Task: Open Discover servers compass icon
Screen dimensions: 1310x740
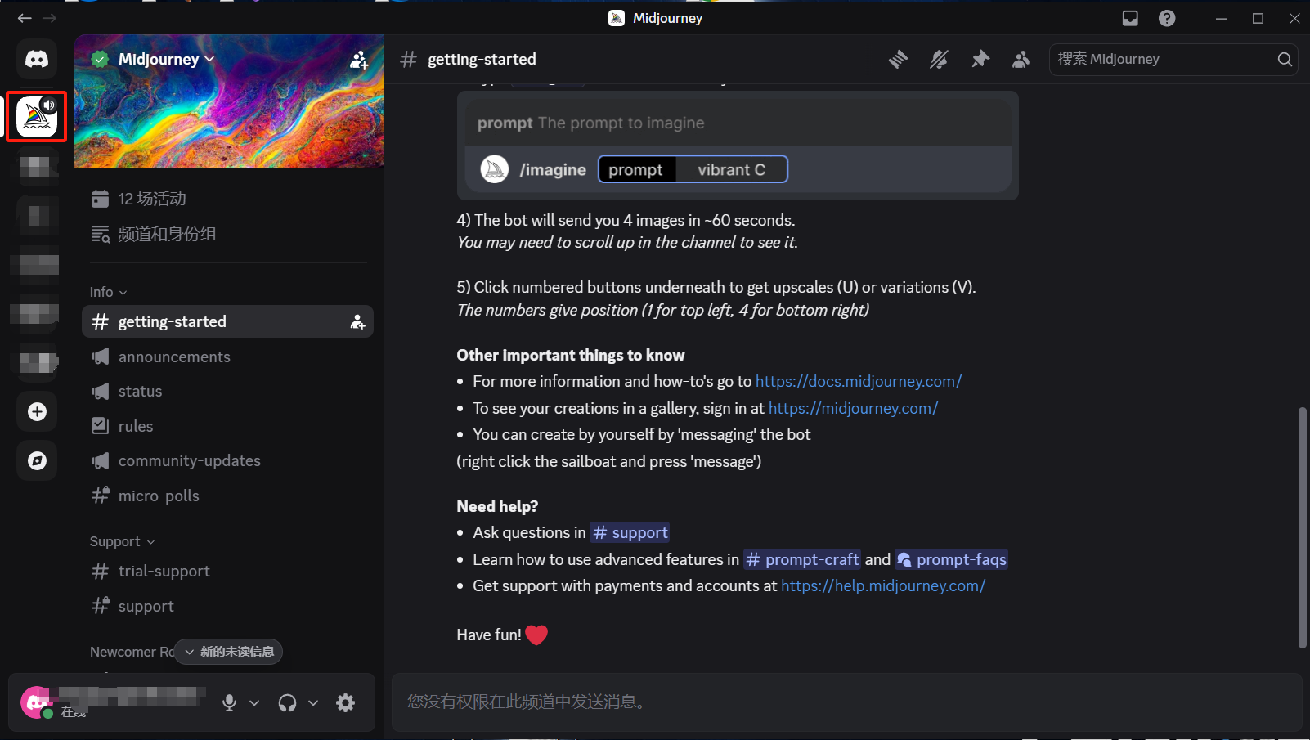Action: (37, 461)
